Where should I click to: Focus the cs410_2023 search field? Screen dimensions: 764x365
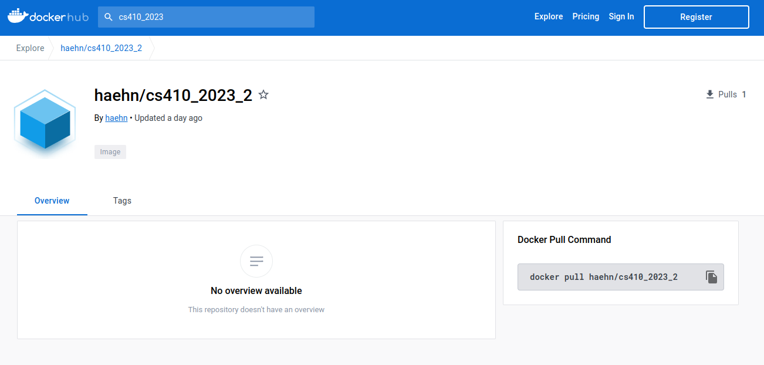click(206, 17)
